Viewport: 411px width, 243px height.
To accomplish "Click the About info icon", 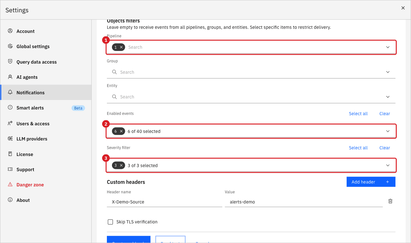I will pyautogui.click(x=10, y=200).
